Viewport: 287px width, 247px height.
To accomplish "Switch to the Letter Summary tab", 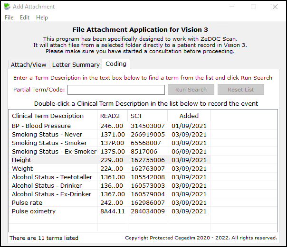I will [x=76, y=64].
